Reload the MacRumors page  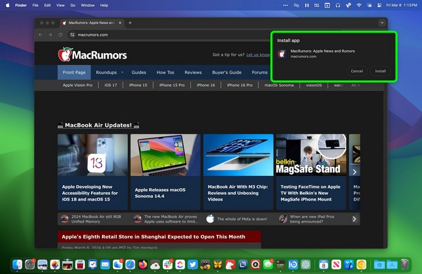60,34
